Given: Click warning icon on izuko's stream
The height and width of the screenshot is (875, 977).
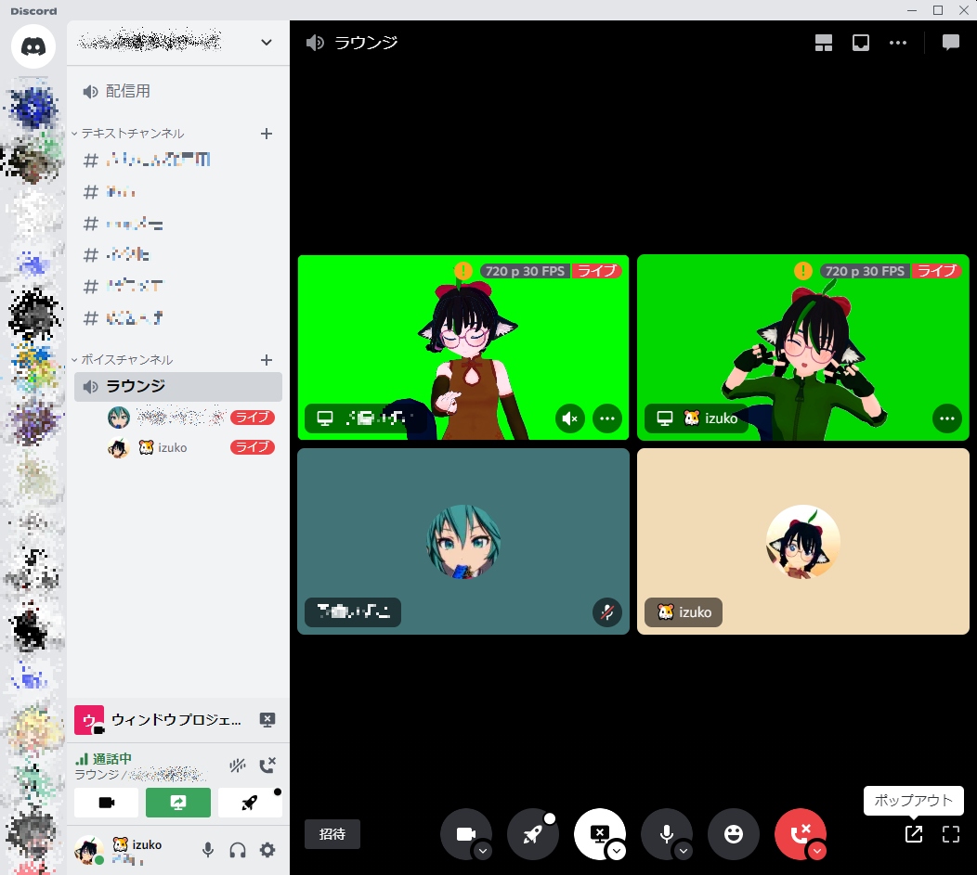Looking at the screenshot, I should click(802, 271).
